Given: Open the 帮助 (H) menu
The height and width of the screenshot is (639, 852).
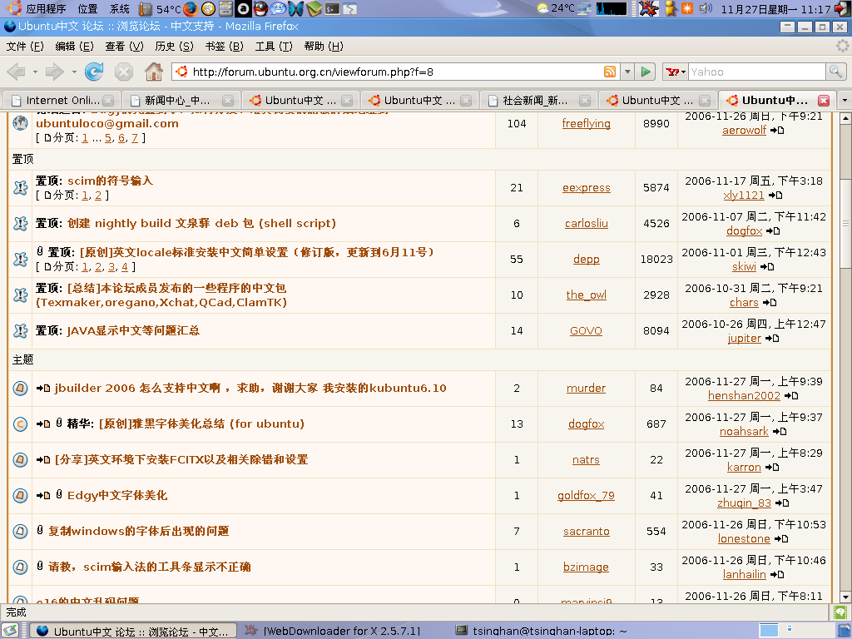Looking at the screenshot, I should click(x=324, y=47).
